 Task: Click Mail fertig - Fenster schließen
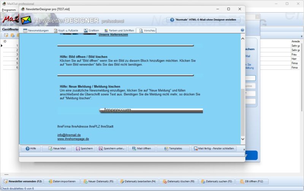(x=213, y=148)
